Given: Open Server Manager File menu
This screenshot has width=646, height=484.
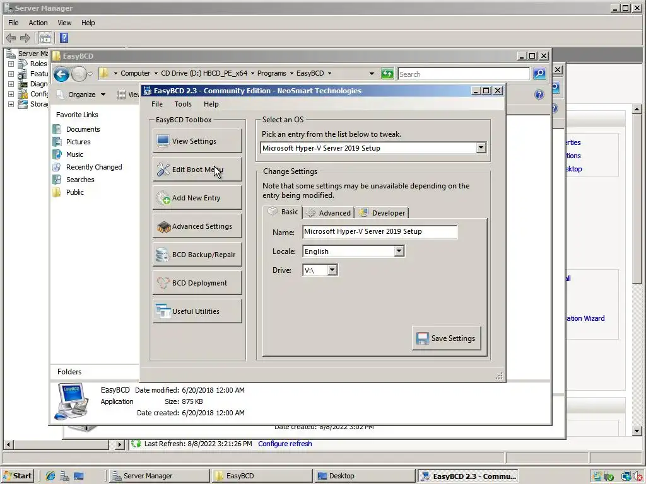Looking at the screenshot, I should point(13,23).
